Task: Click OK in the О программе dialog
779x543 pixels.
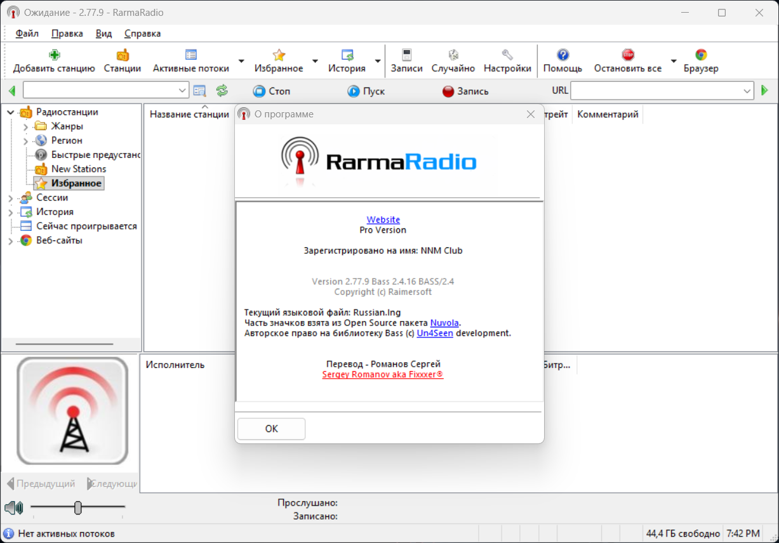Action: (271, 429)
